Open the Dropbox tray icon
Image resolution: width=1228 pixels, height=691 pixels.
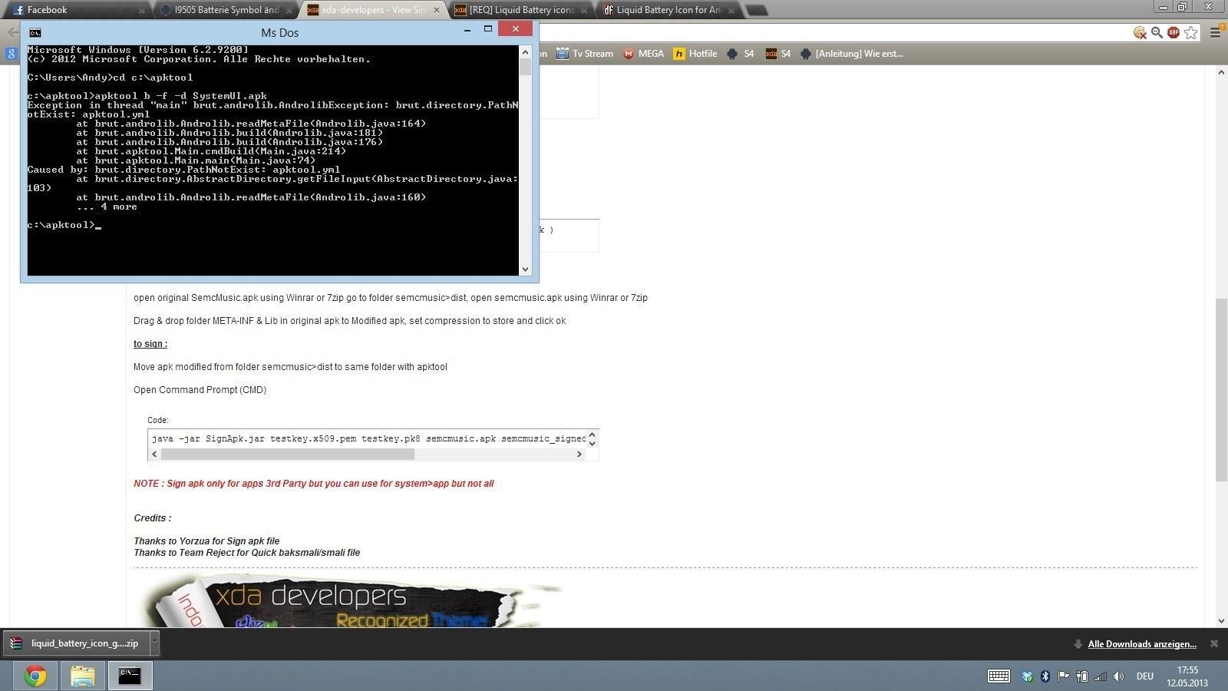click(1027, 676)
